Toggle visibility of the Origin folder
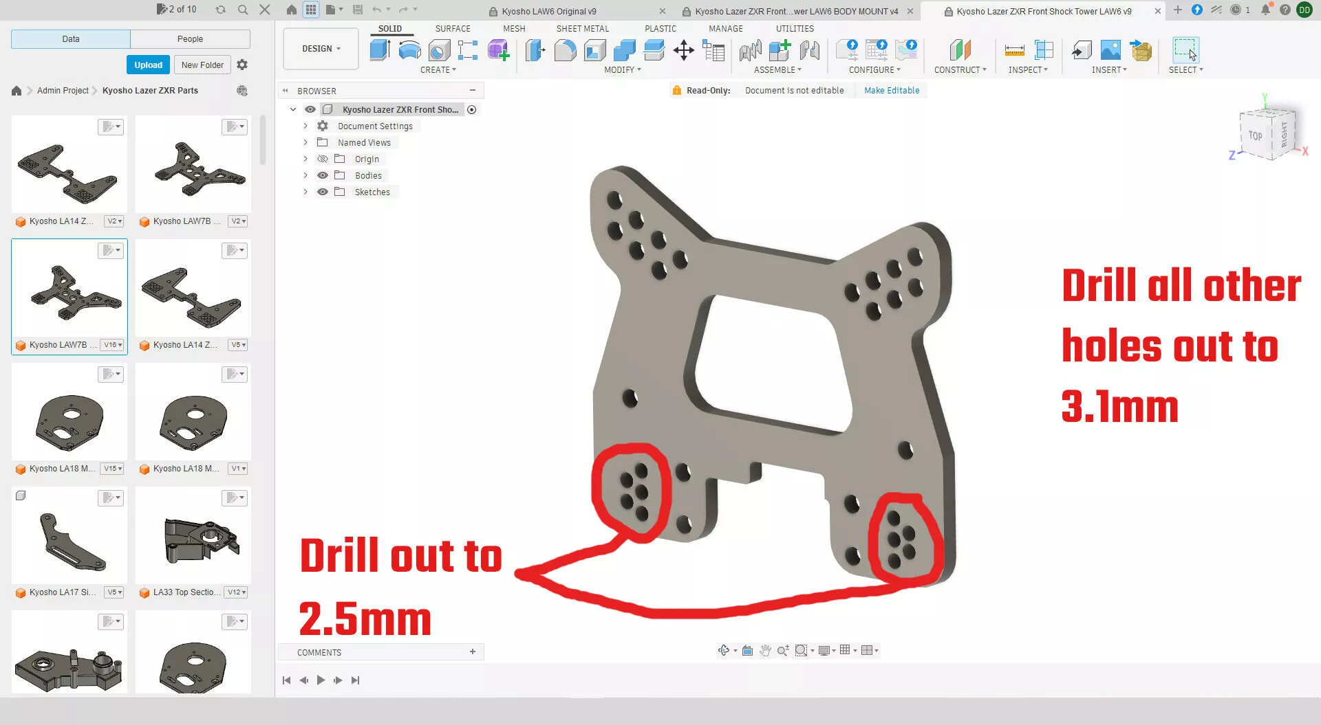 (323, 159)
